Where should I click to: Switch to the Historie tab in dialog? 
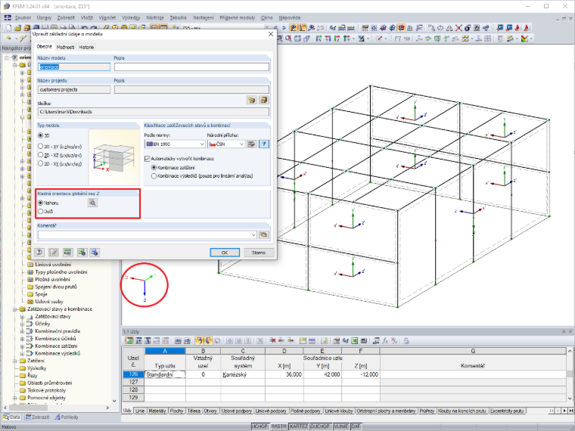pyautogui.click(x=86, y=48)
